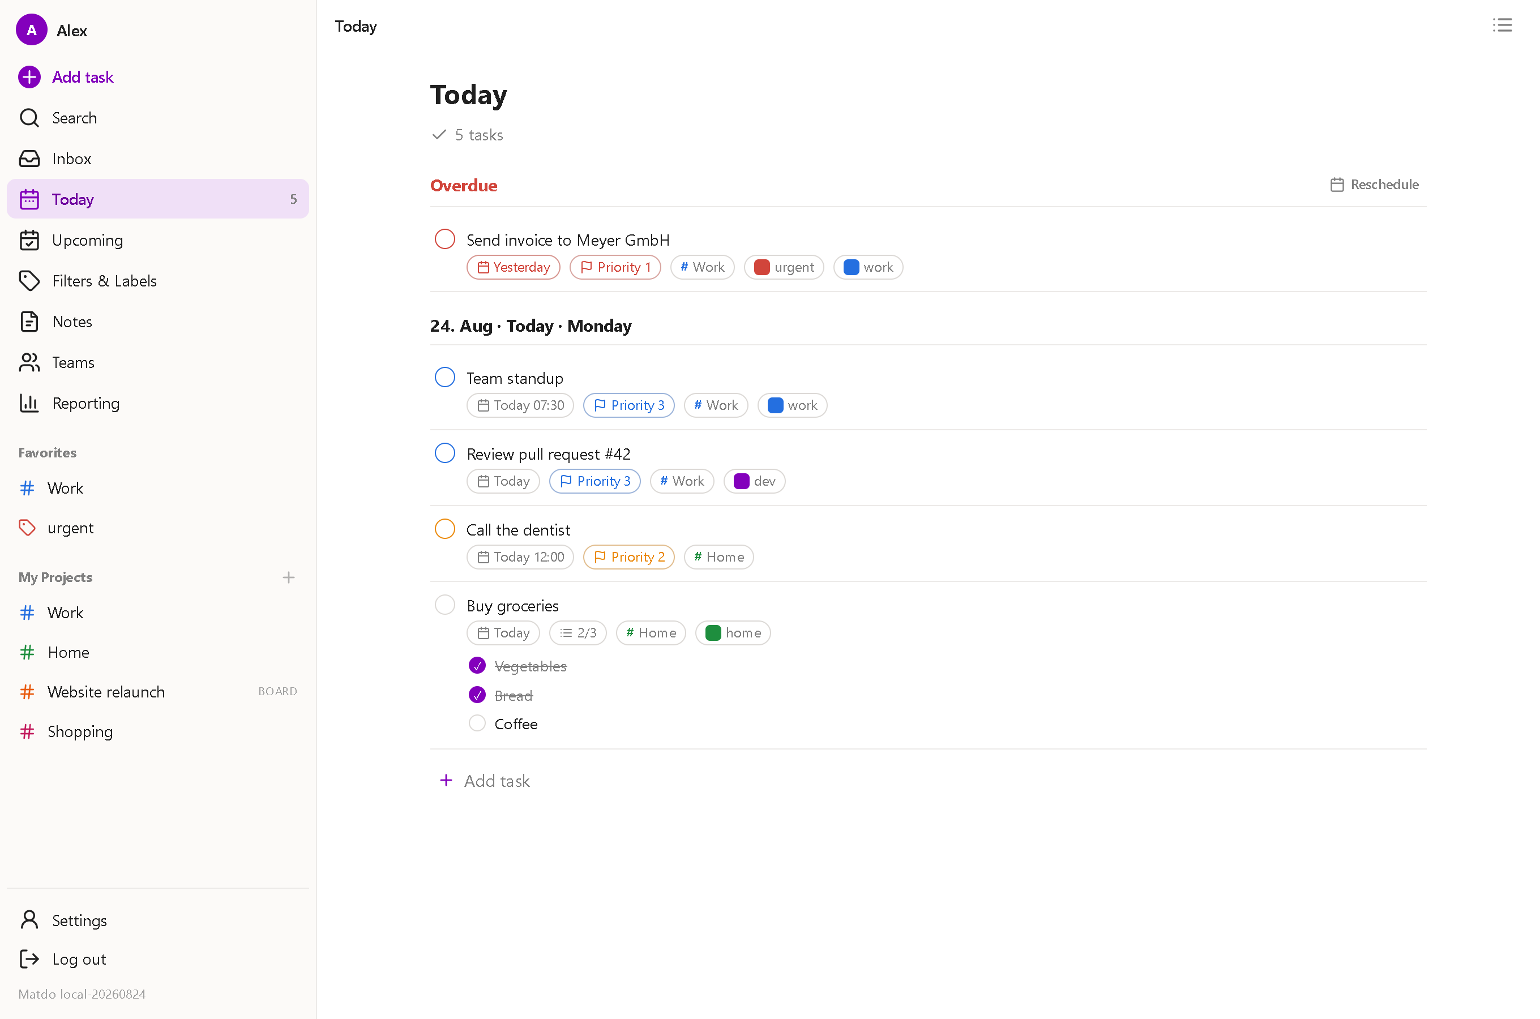Open the Inbox view

(157, 159)
